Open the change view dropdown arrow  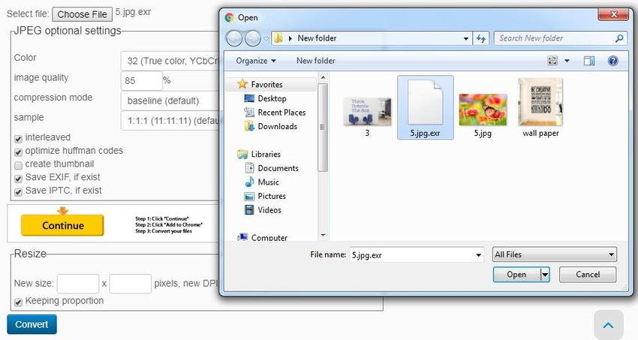pos(567,61)
